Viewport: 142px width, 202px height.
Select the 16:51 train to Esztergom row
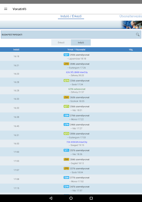(71, 135)
